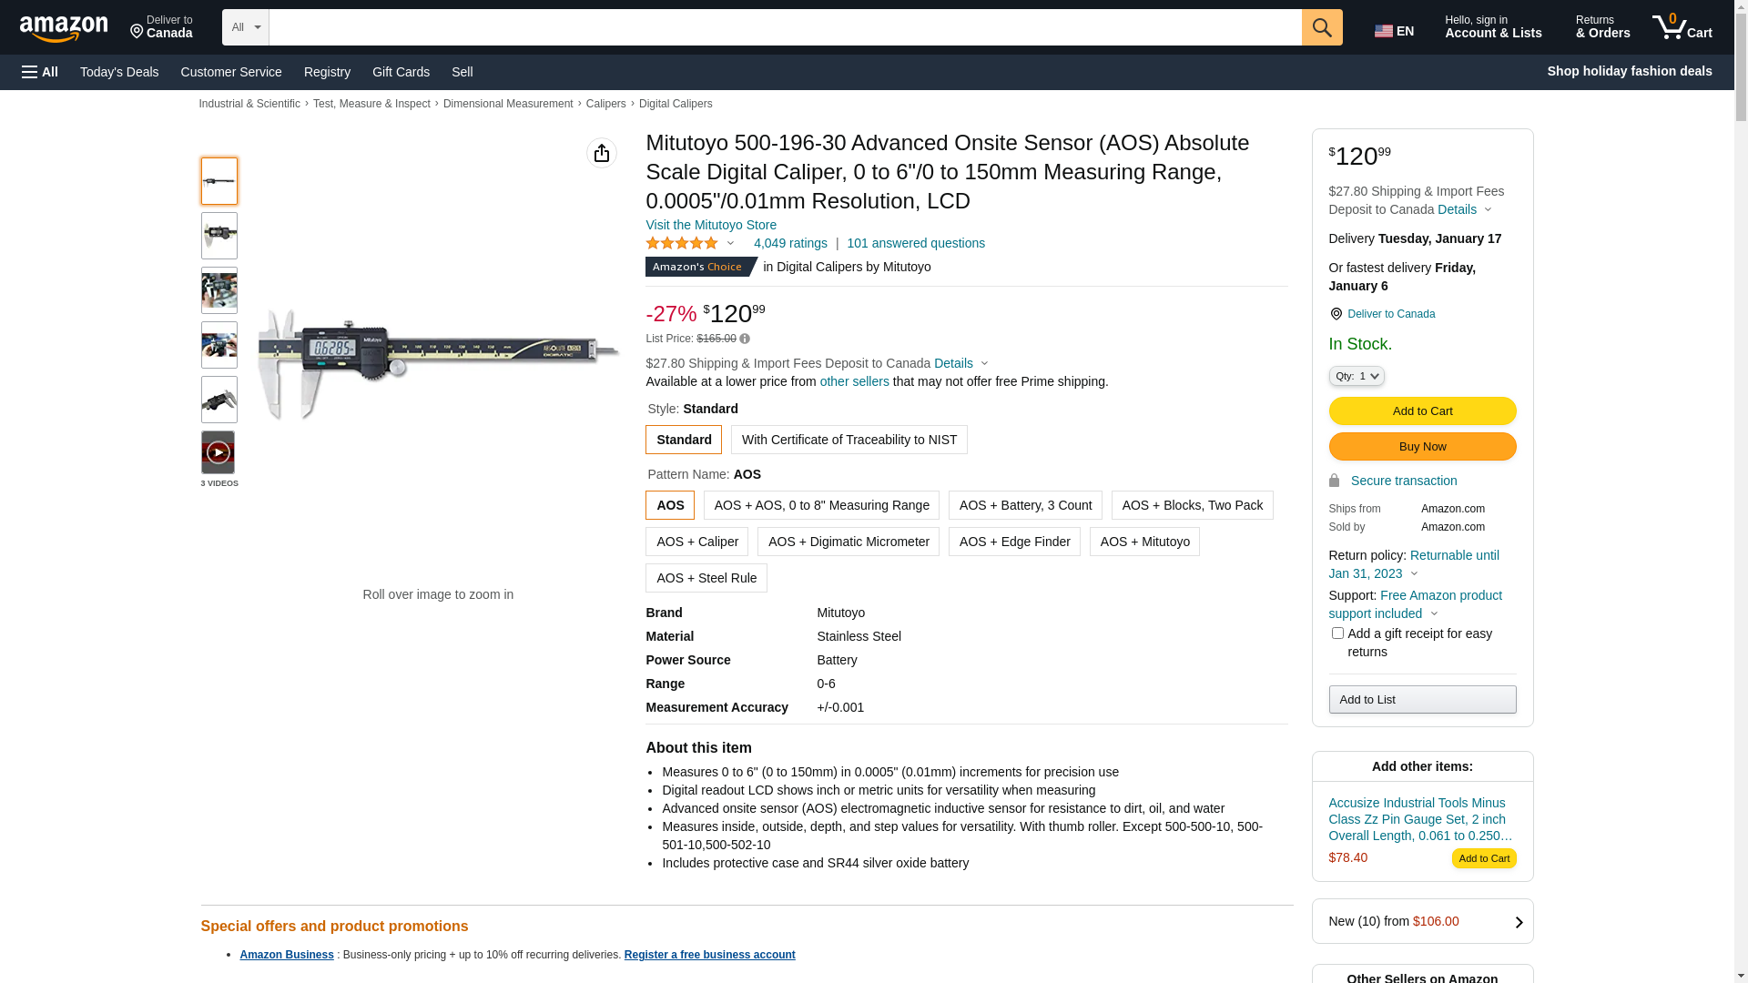Click the list price info icon
This screenshot has height=983, width=1748.
745,339
